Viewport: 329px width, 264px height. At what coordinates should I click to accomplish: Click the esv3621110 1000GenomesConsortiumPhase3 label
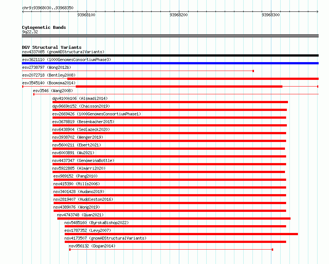click(x=67, y=60)
